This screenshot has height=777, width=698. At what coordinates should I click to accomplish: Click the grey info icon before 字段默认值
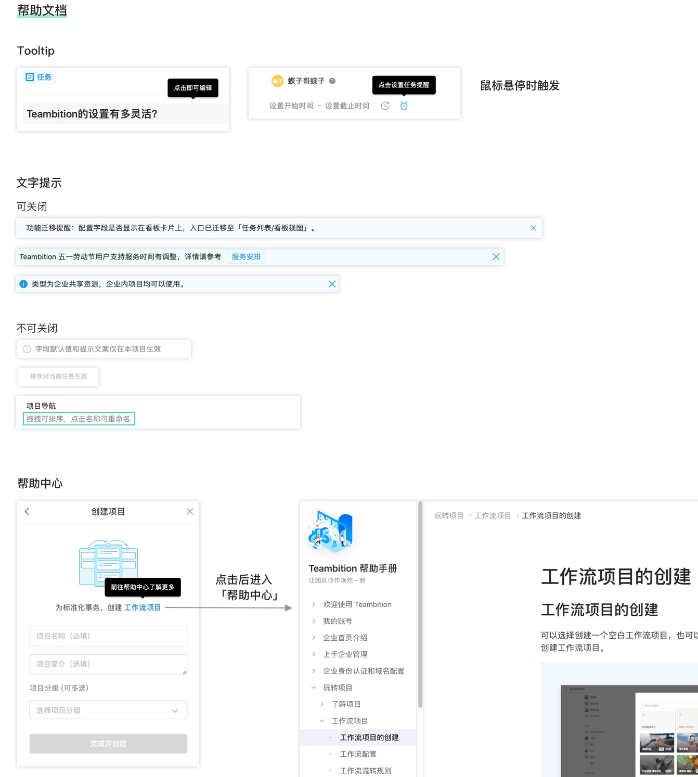(x=27, y=349)
